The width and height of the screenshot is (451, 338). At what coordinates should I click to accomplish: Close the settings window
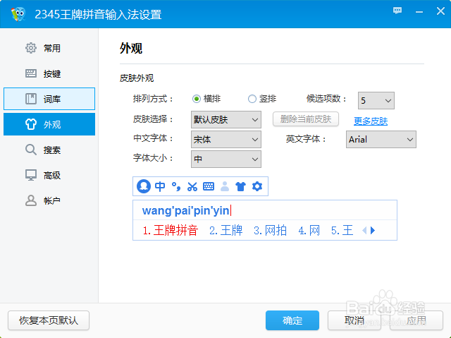(x=440, y=11)
